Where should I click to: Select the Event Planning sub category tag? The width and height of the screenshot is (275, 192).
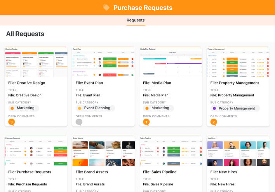point(95,108)
